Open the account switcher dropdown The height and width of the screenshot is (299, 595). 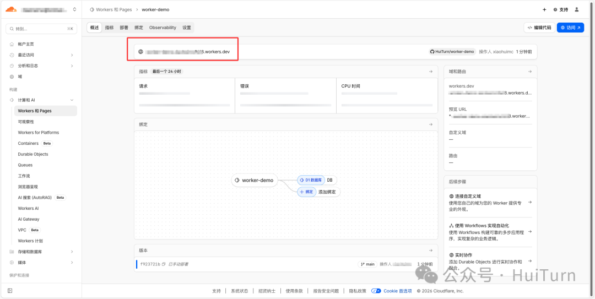(74, 9)
